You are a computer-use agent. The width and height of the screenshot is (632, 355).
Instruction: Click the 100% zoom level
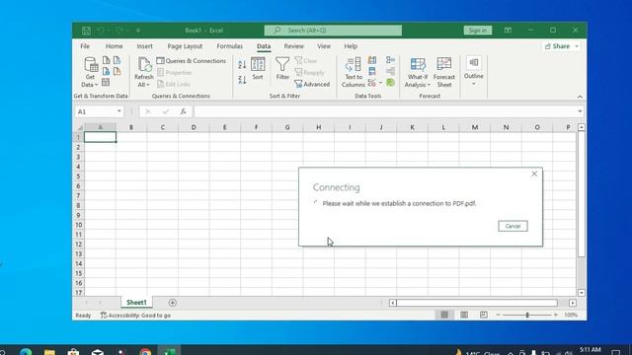[x=571, y=315]
